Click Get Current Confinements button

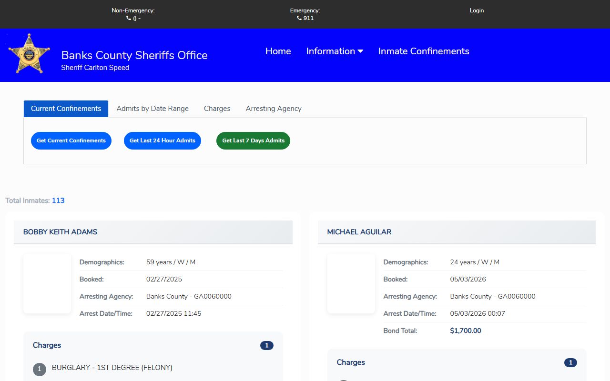pos(71,140)
